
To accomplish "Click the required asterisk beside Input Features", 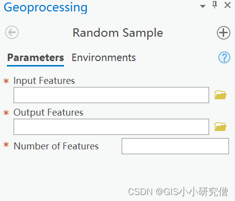I will coord(6,81).
